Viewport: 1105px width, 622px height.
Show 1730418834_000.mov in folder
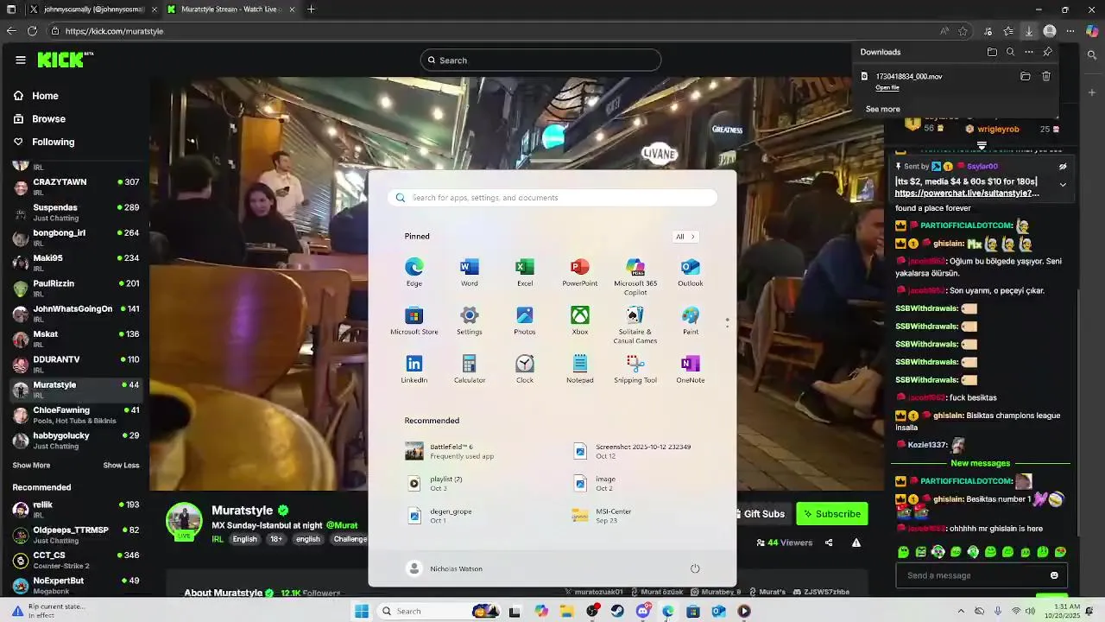[1026, 77]
